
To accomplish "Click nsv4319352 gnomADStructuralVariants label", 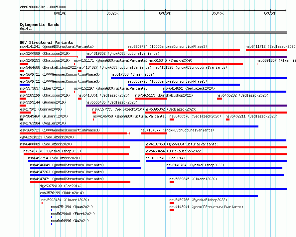I will (x=122, y=53).
